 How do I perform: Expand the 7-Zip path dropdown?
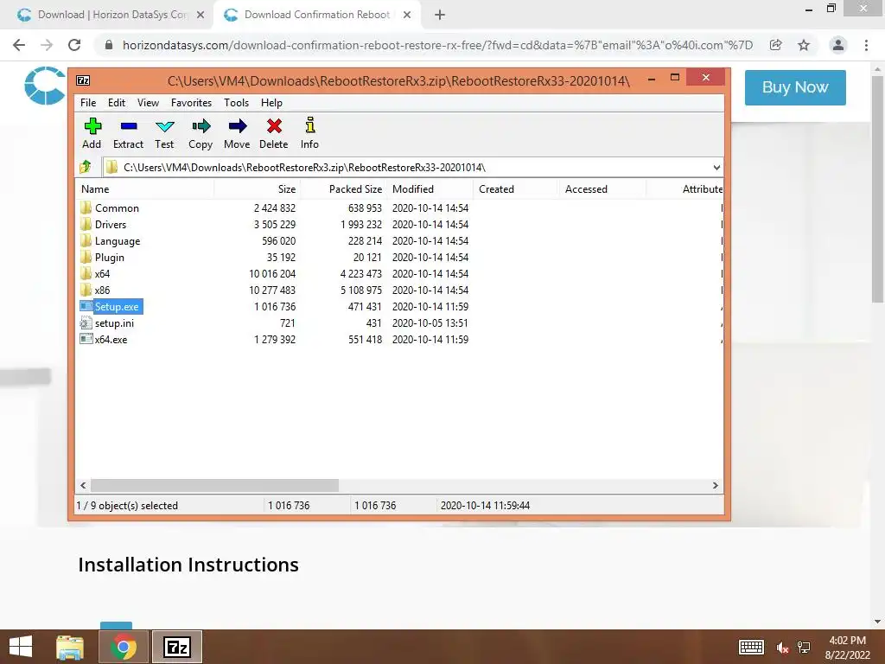click(716, 167)
